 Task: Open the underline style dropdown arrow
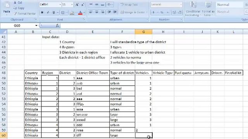[x=58, y=12]
